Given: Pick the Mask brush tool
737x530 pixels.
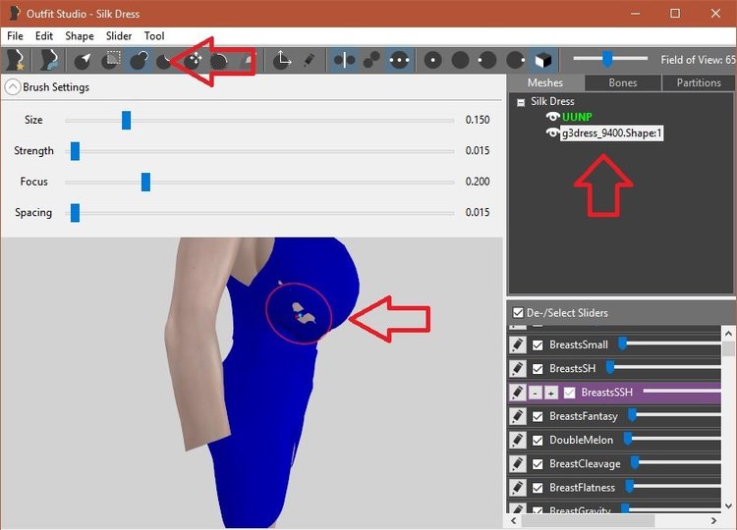Looking at the screenshot, I should click(x=111, y=60).
